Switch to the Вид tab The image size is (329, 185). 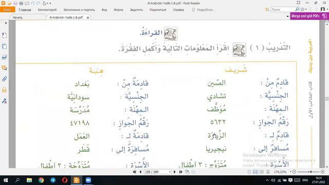pos(104,10)
